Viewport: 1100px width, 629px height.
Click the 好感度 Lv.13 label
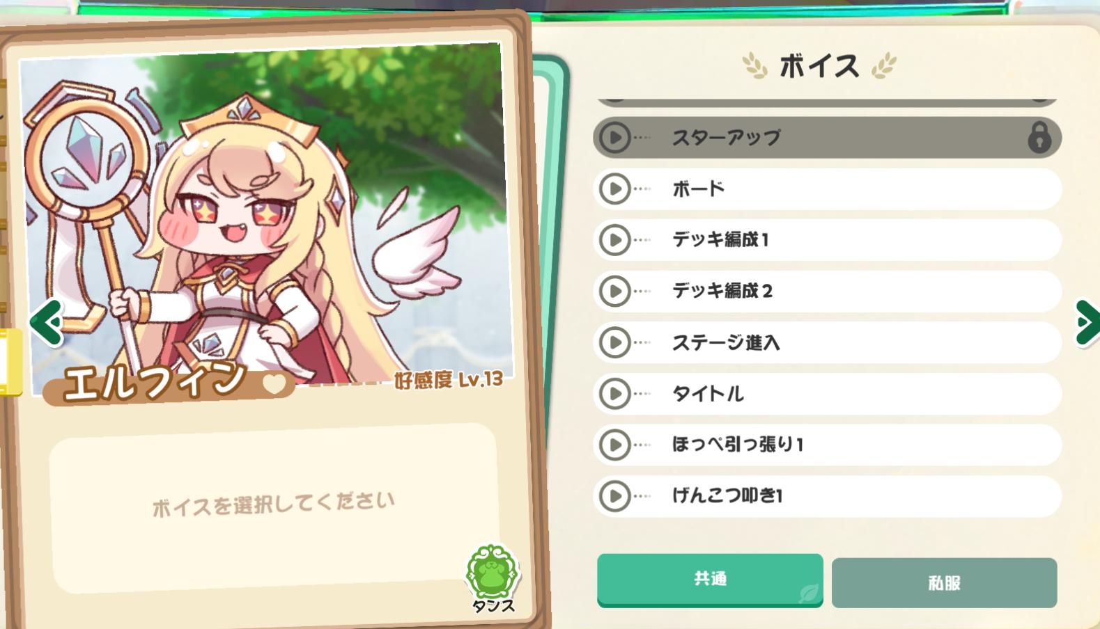(x=449, y=380)
